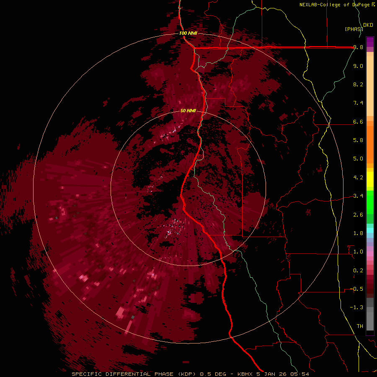Click the 3.4 value on the color scale

point(358,196)
